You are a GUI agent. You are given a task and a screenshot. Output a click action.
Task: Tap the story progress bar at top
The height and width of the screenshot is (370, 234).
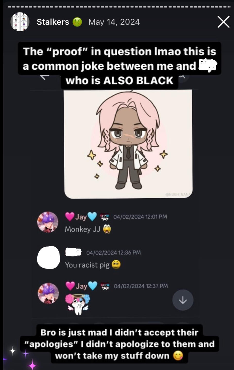(x=119, y=7)
